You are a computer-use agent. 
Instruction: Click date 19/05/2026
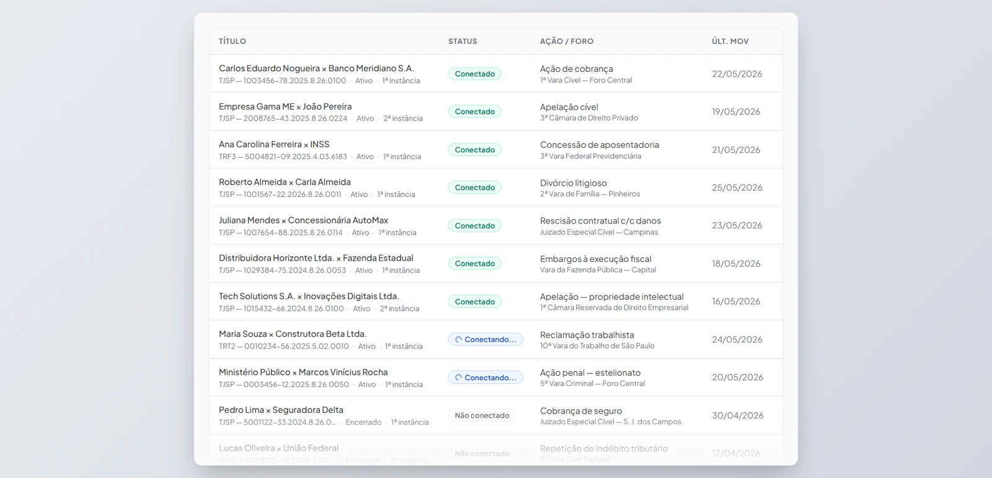click(736, 112)
